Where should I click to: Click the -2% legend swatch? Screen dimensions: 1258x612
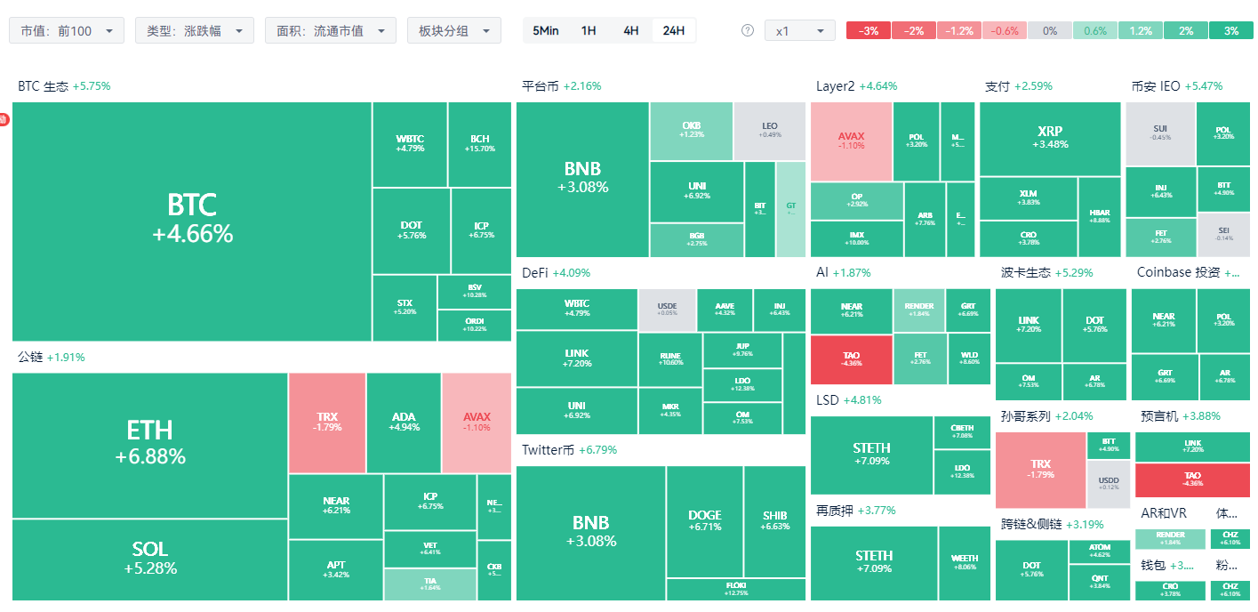[914, 30]
